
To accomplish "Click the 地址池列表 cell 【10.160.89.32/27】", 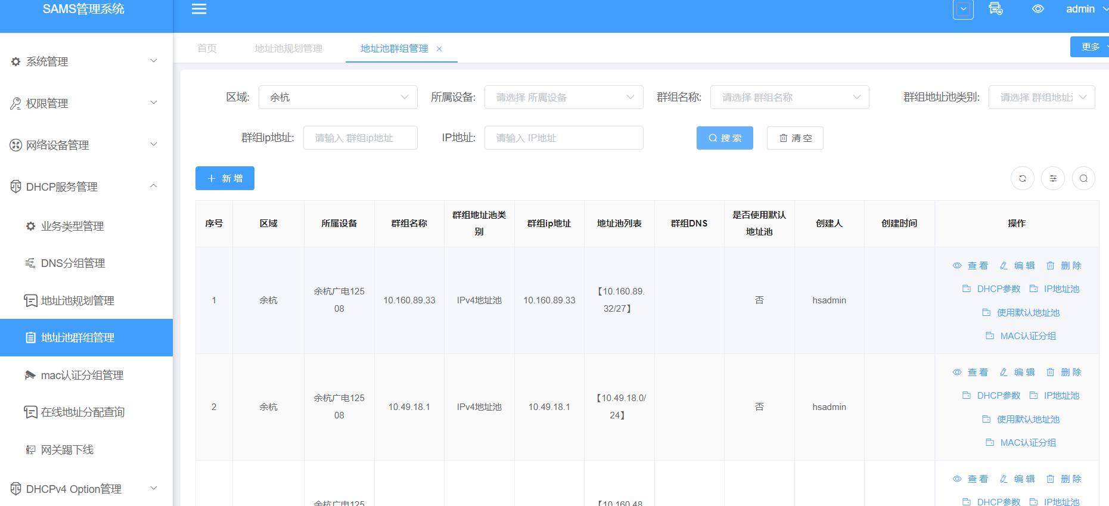I will pos(620,300).
